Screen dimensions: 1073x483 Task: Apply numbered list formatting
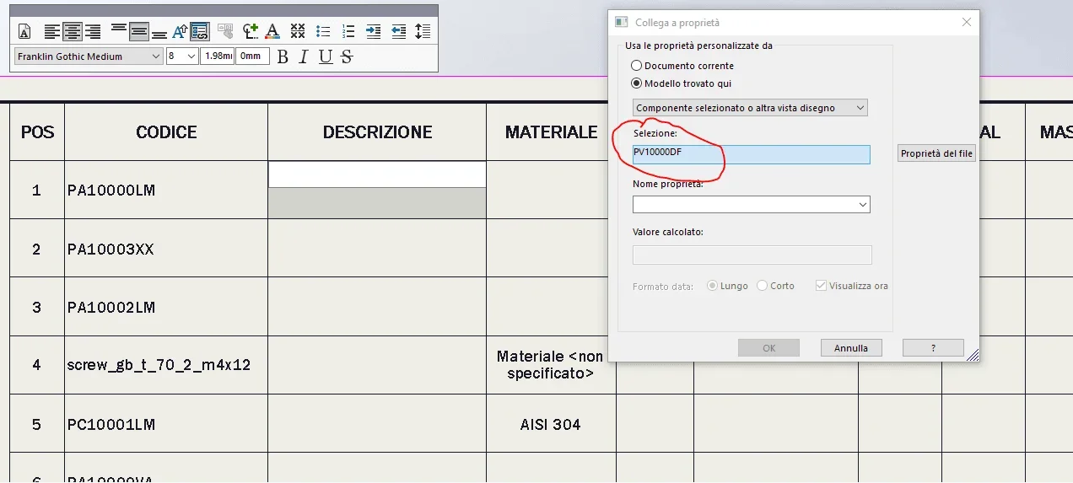click(348, 32)
